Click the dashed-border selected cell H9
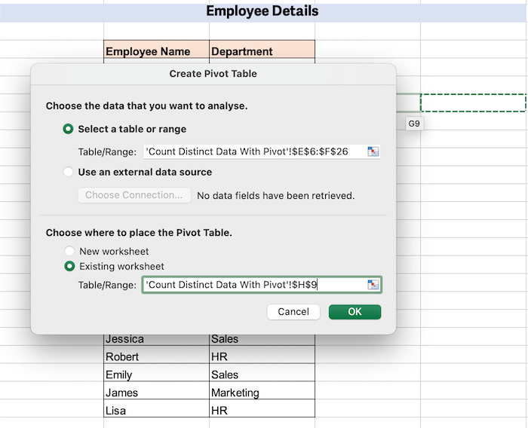This screenshot has height=428, width=528. tap(473, 102)
